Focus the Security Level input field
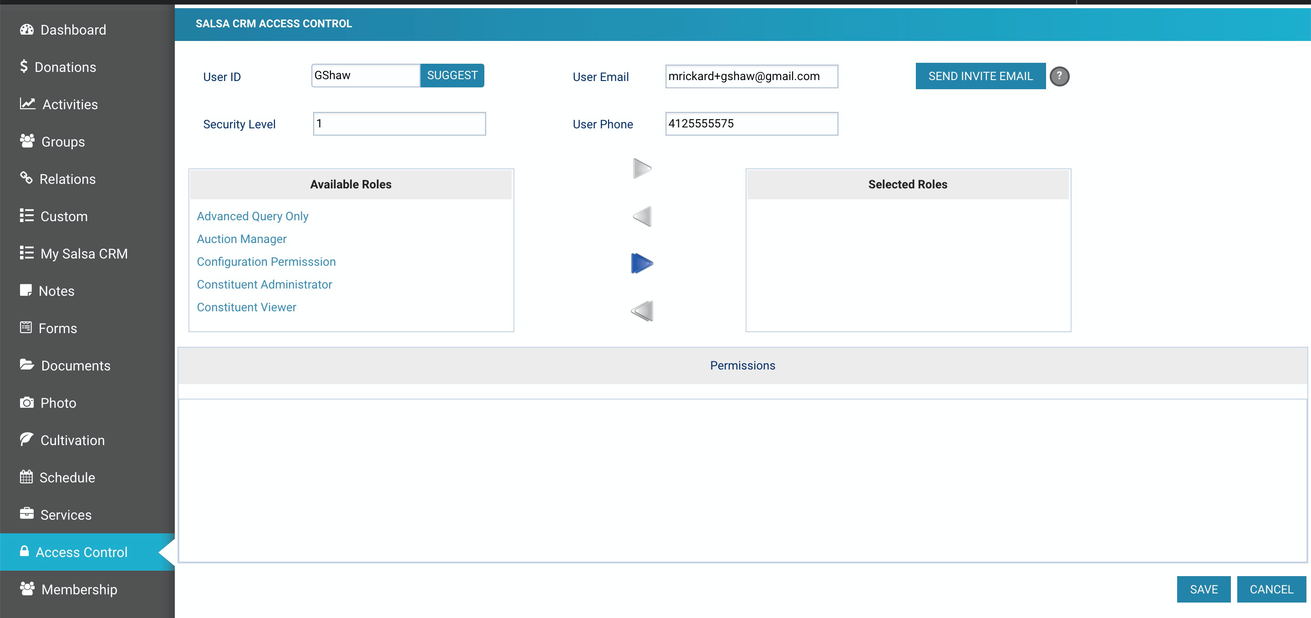 point(400,124)
